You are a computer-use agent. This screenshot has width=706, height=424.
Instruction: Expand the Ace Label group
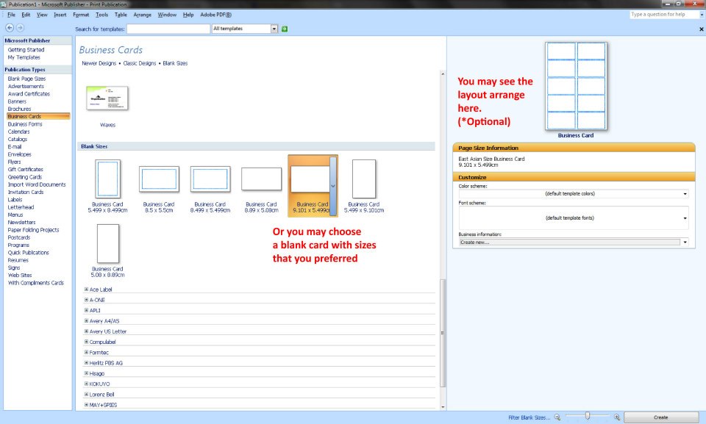(87, 290)
